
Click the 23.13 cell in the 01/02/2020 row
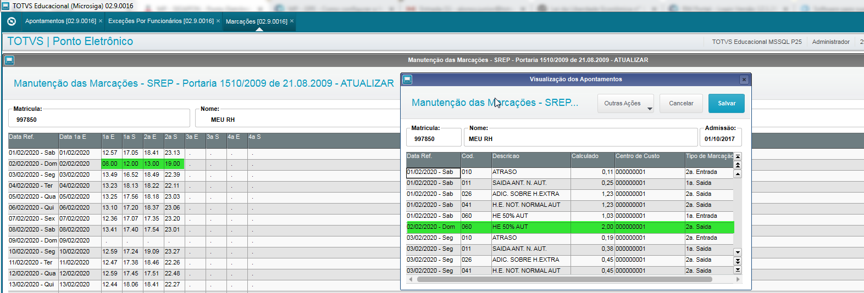click(174, 153)
